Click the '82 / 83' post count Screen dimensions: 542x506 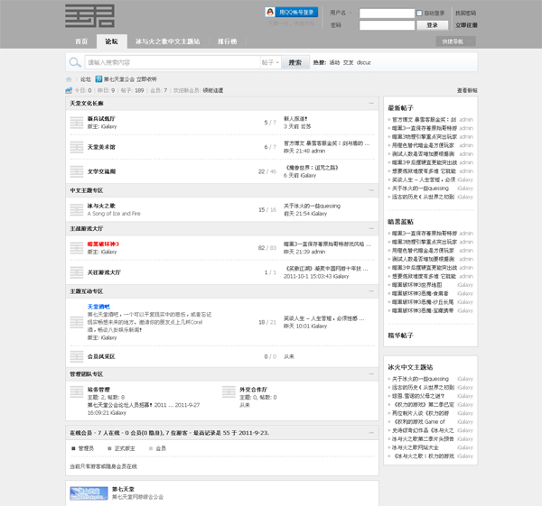click(266, 248)
